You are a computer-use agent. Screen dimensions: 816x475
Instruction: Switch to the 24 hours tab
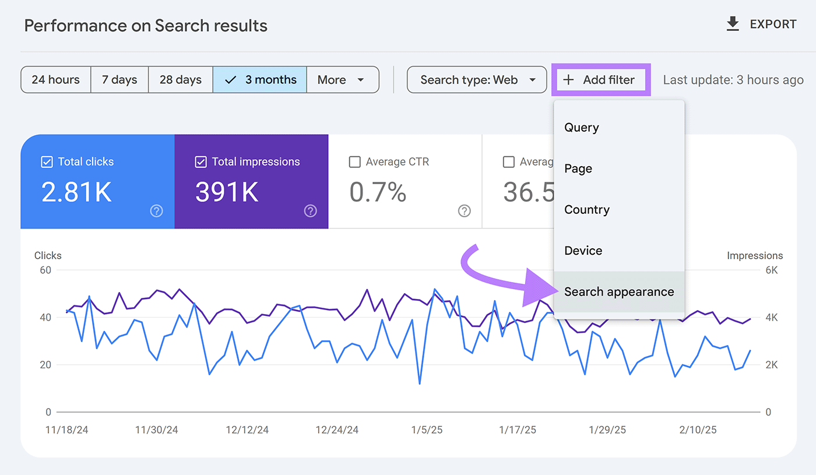(55, 80)
